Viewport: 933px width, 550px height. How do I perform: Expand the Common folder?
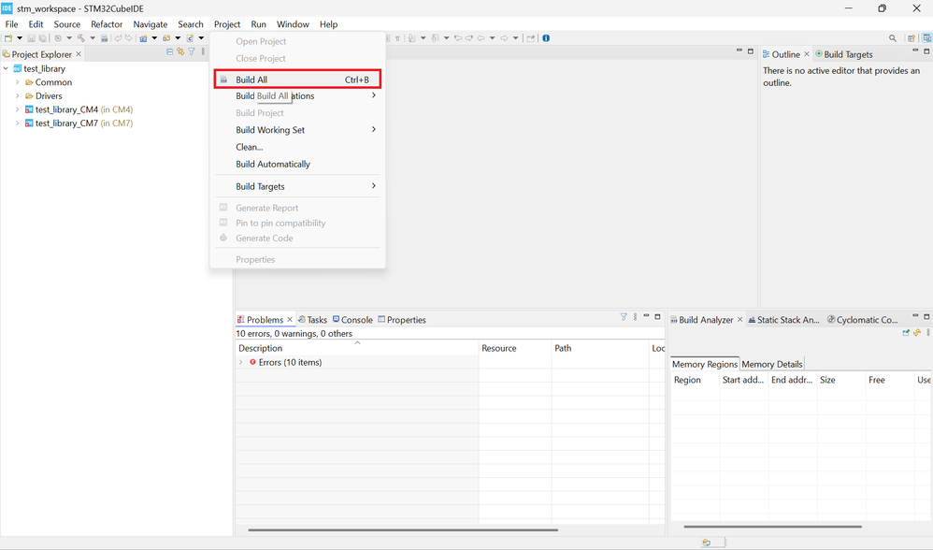(x=17, y=82)
